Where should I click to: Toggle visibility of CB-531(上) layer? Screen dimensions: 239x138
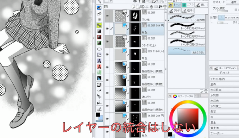[107, 42]
